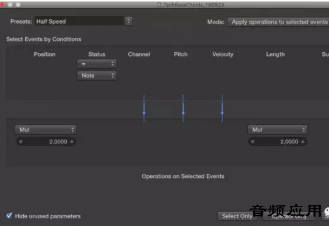Screen dimensions: 329x226
Task: Click the Velocity routing line node
Action: tap(222, 113)
